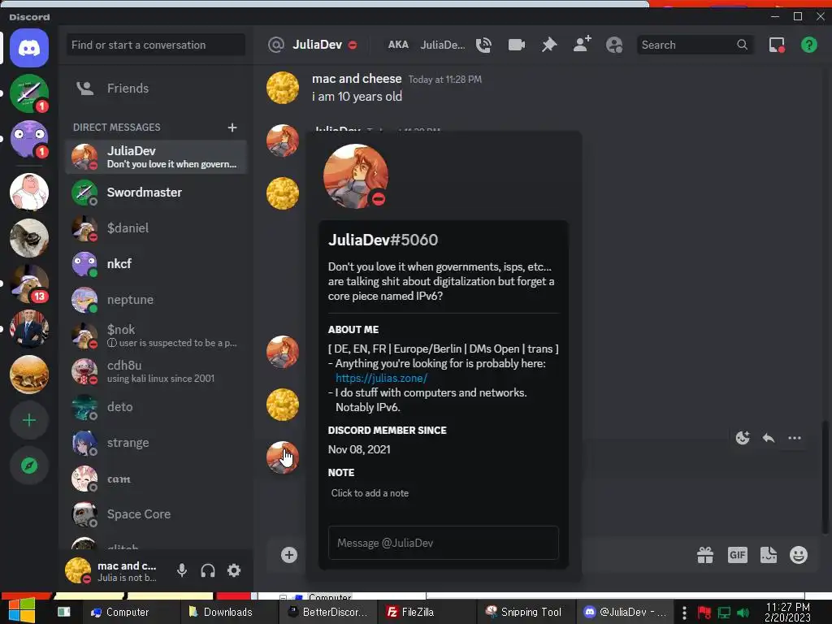Toggle the user profile panel icon

click(x=614, y=45)
